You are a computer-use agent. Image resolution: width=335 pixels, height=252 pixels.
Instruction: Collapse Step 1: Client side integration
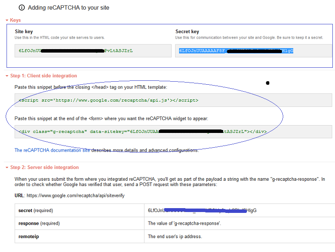point(41,76)
